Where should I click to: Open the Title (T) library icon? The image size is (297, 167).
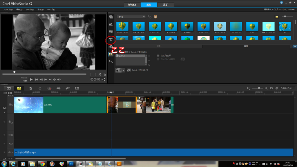[x=111, y=39]
